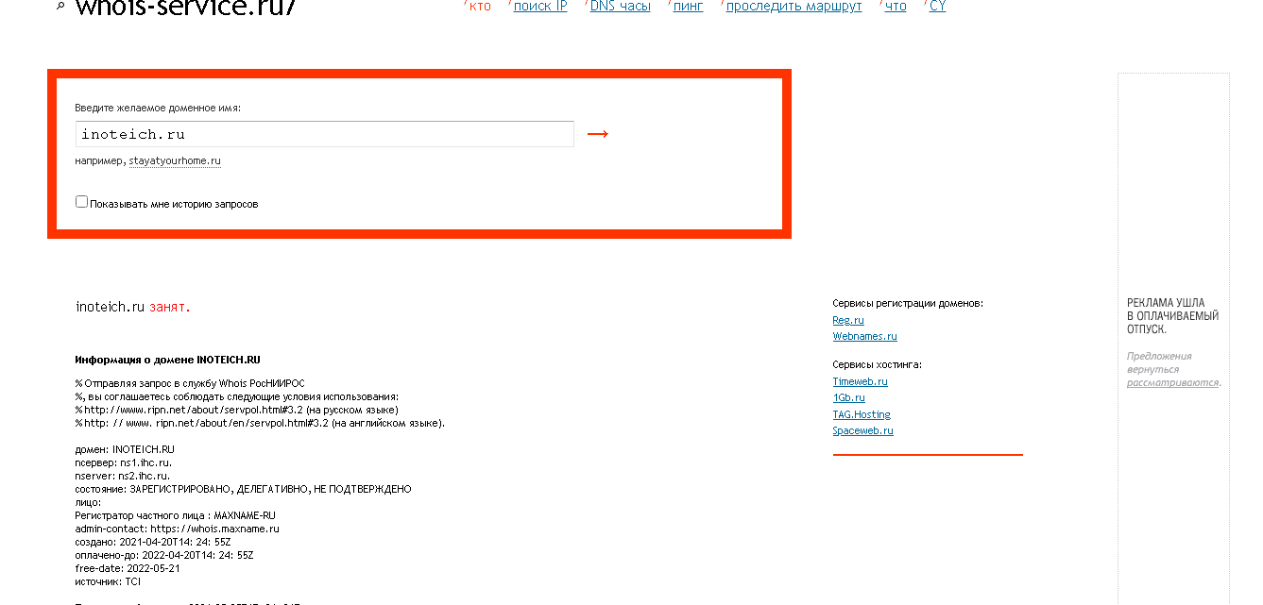Open the 'DNS часы' navigation item
Image resolution: width=1263 pixels, height=605 pixels.
point(619,6)
